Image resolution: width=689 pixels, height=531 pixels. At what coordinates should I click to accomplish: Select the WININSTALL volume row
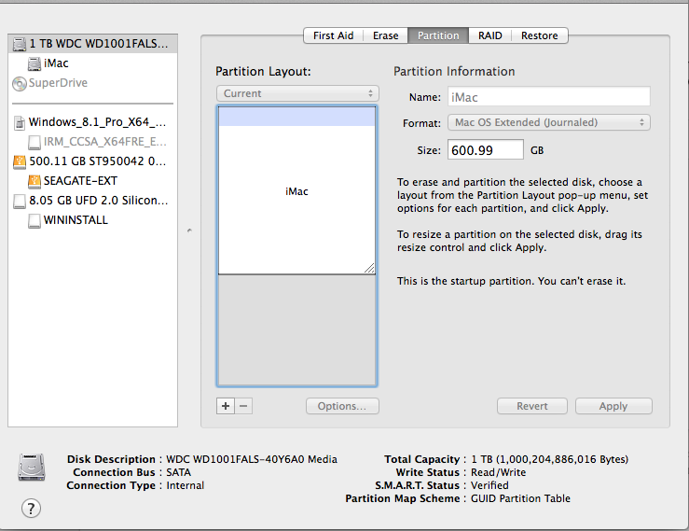pyautogui.click(x=92, y=220)
